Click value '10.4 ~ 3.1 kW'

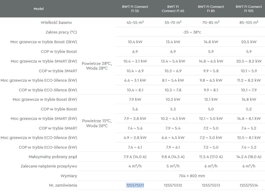pos(135,61)
